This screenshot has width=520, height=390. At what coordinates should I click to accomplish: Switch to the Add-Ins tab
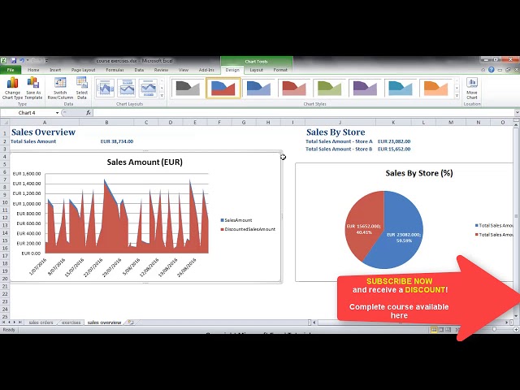(206, 70)
